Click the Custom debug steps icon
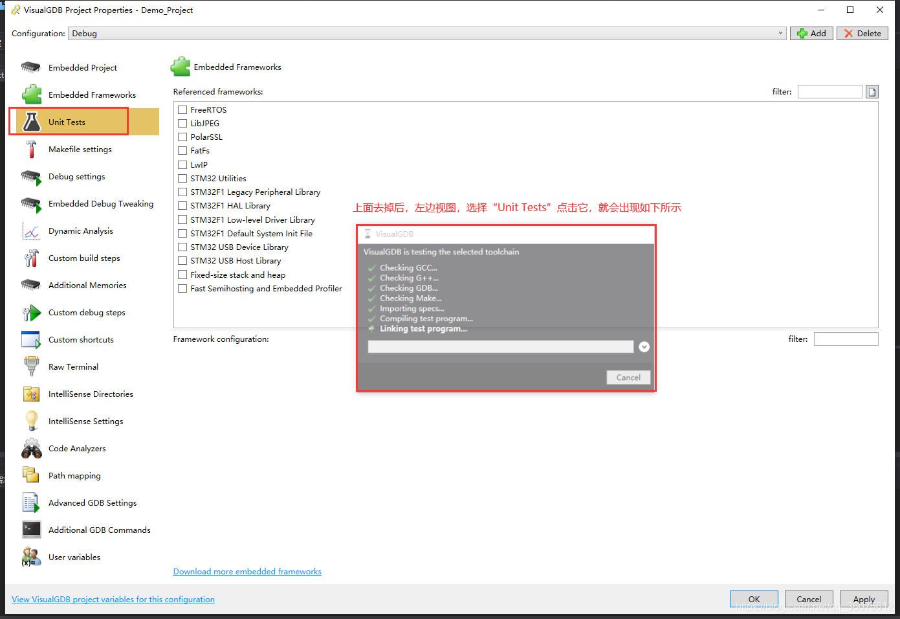 [31, 312]
